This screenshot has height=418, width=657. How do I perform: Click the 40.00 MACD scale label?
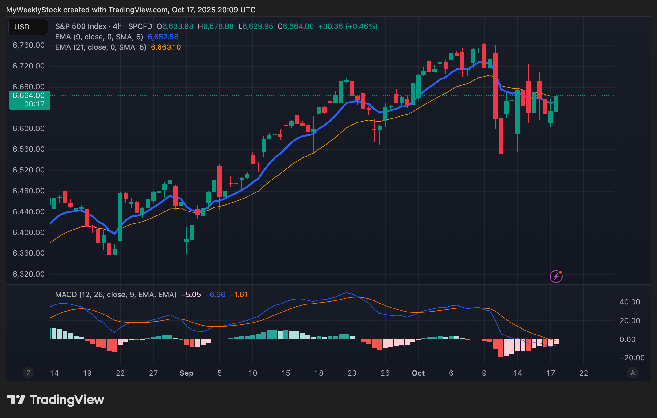(629, 302)
